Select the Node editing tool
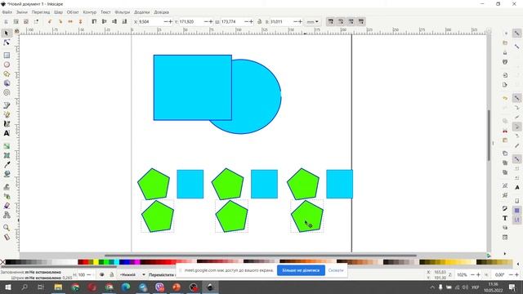The width and height of the screenshot is (523, 294). [7, 42]
